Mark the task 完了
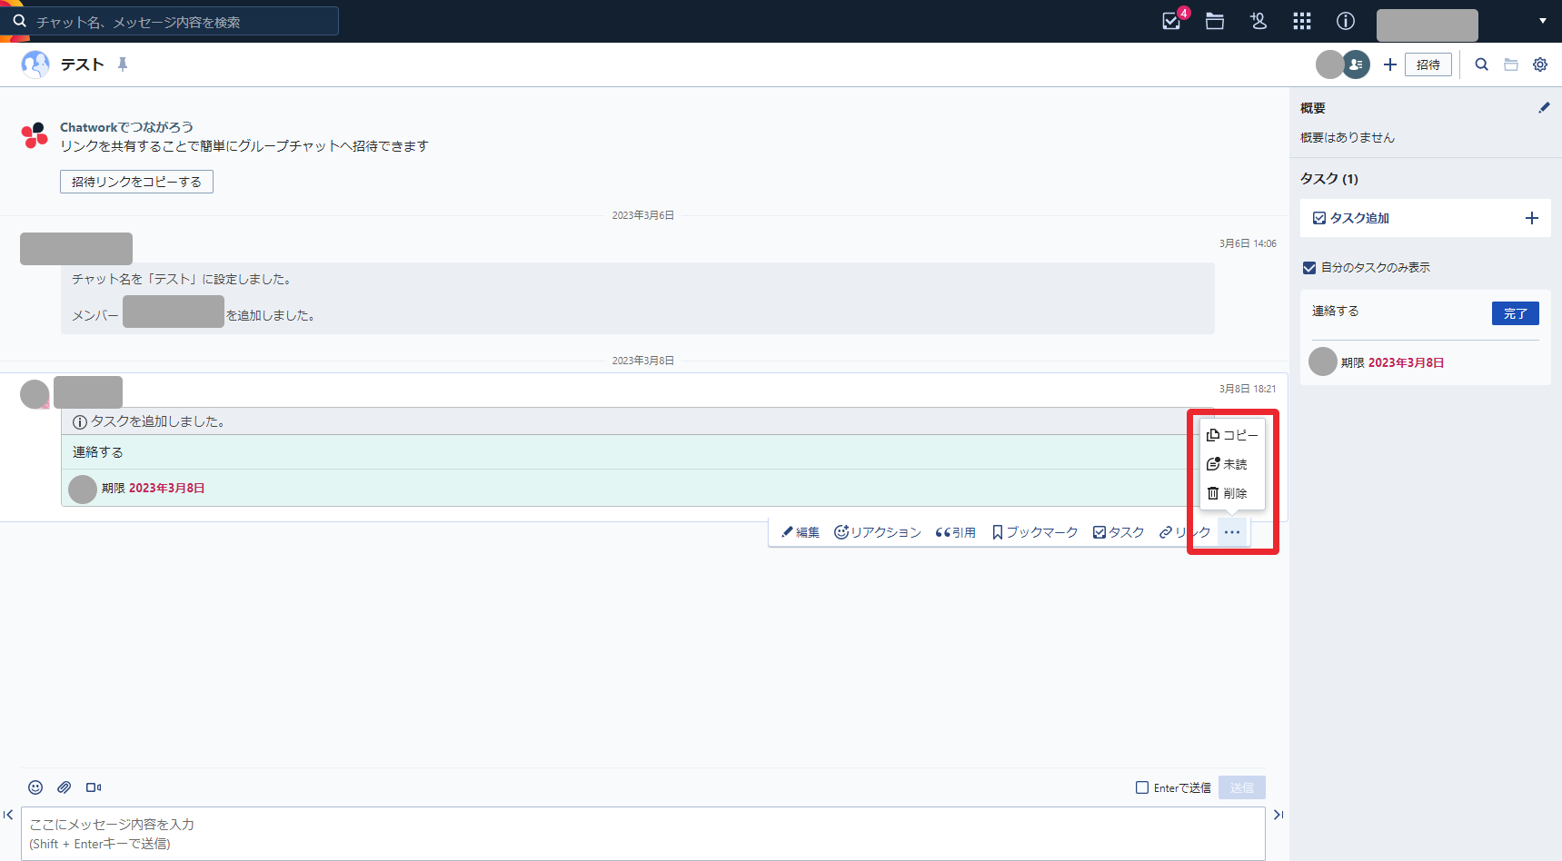The height and width of the screenshot is (861, 1562). coord(1515,313)
